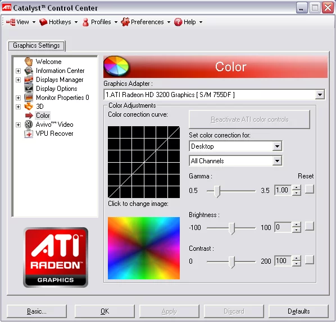Click the Welcome hand icon in the tree
The height and width of the screenshot is (322, 336).
click(28, 62)
